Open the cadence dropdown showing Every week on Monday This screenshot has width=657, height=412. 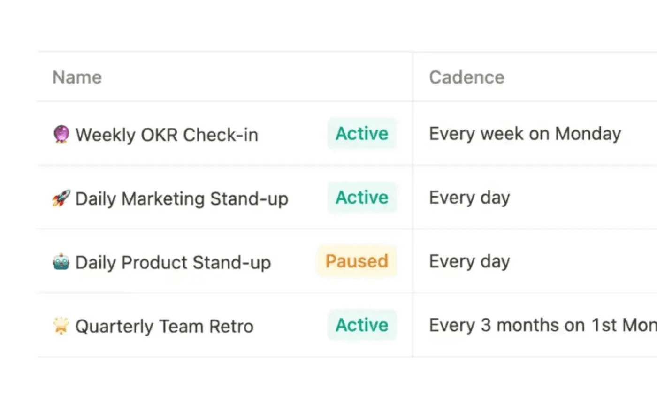coord(524,134)
